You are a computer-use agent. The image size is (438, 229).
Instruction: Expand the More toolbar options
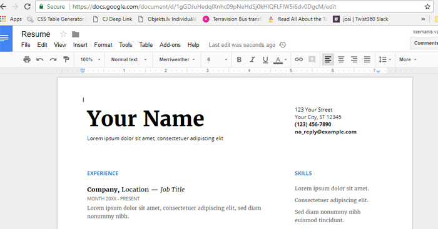click(x=407, y=59)
